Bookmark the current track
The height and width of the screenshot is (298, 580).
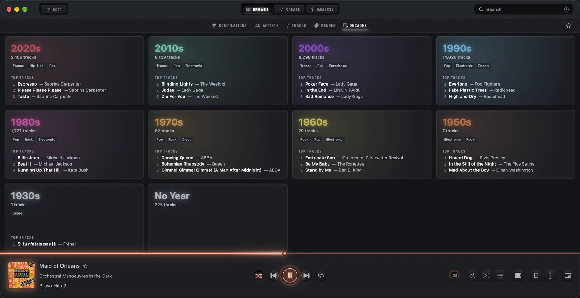point(536,276)
